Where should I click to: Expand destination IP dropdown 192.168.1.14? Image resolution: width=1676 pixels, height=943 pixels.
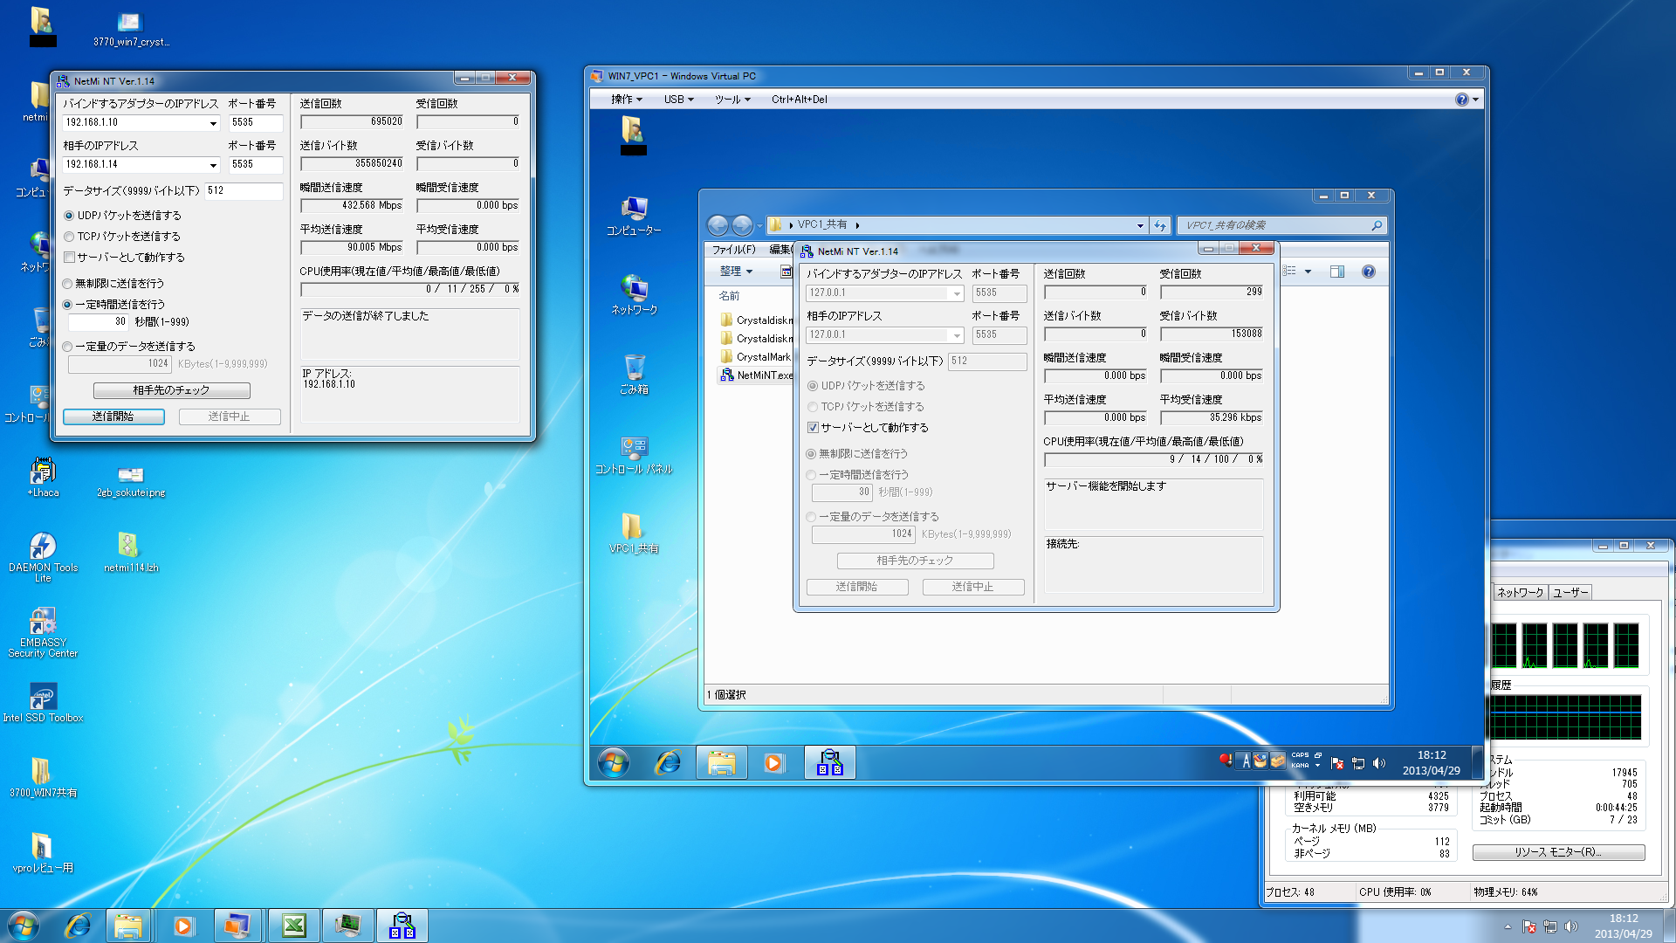(x=213, y=165)
